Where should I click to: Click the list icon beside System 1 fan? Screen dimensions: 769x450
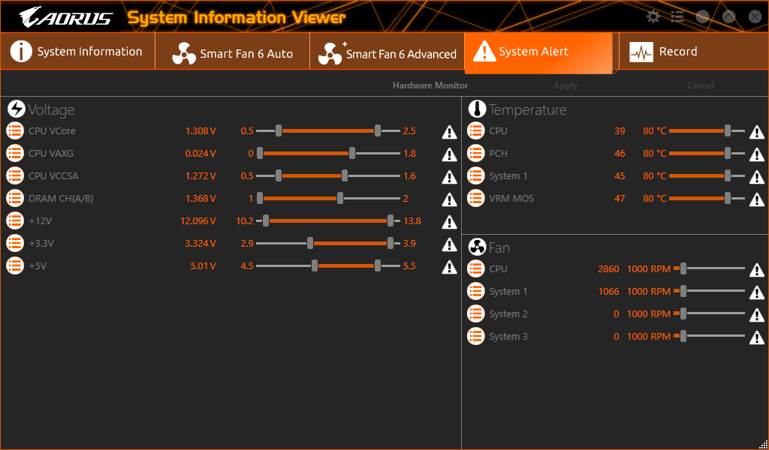pos(475,291)
